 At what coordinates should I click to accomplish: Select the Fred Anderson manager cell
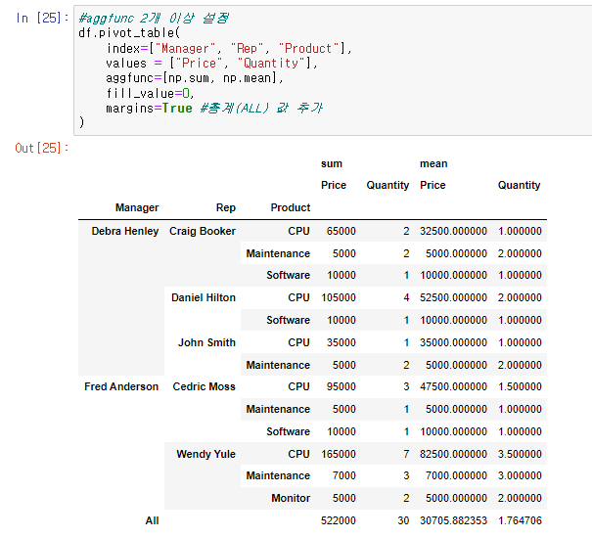[121, 386]
